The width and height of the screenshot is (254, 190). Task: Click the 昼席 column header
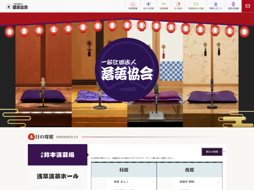click(124, 170)
